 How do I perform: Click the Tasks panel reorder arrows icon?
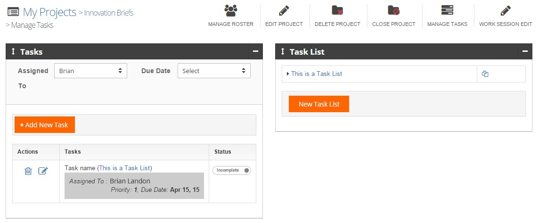pos(13,51)
